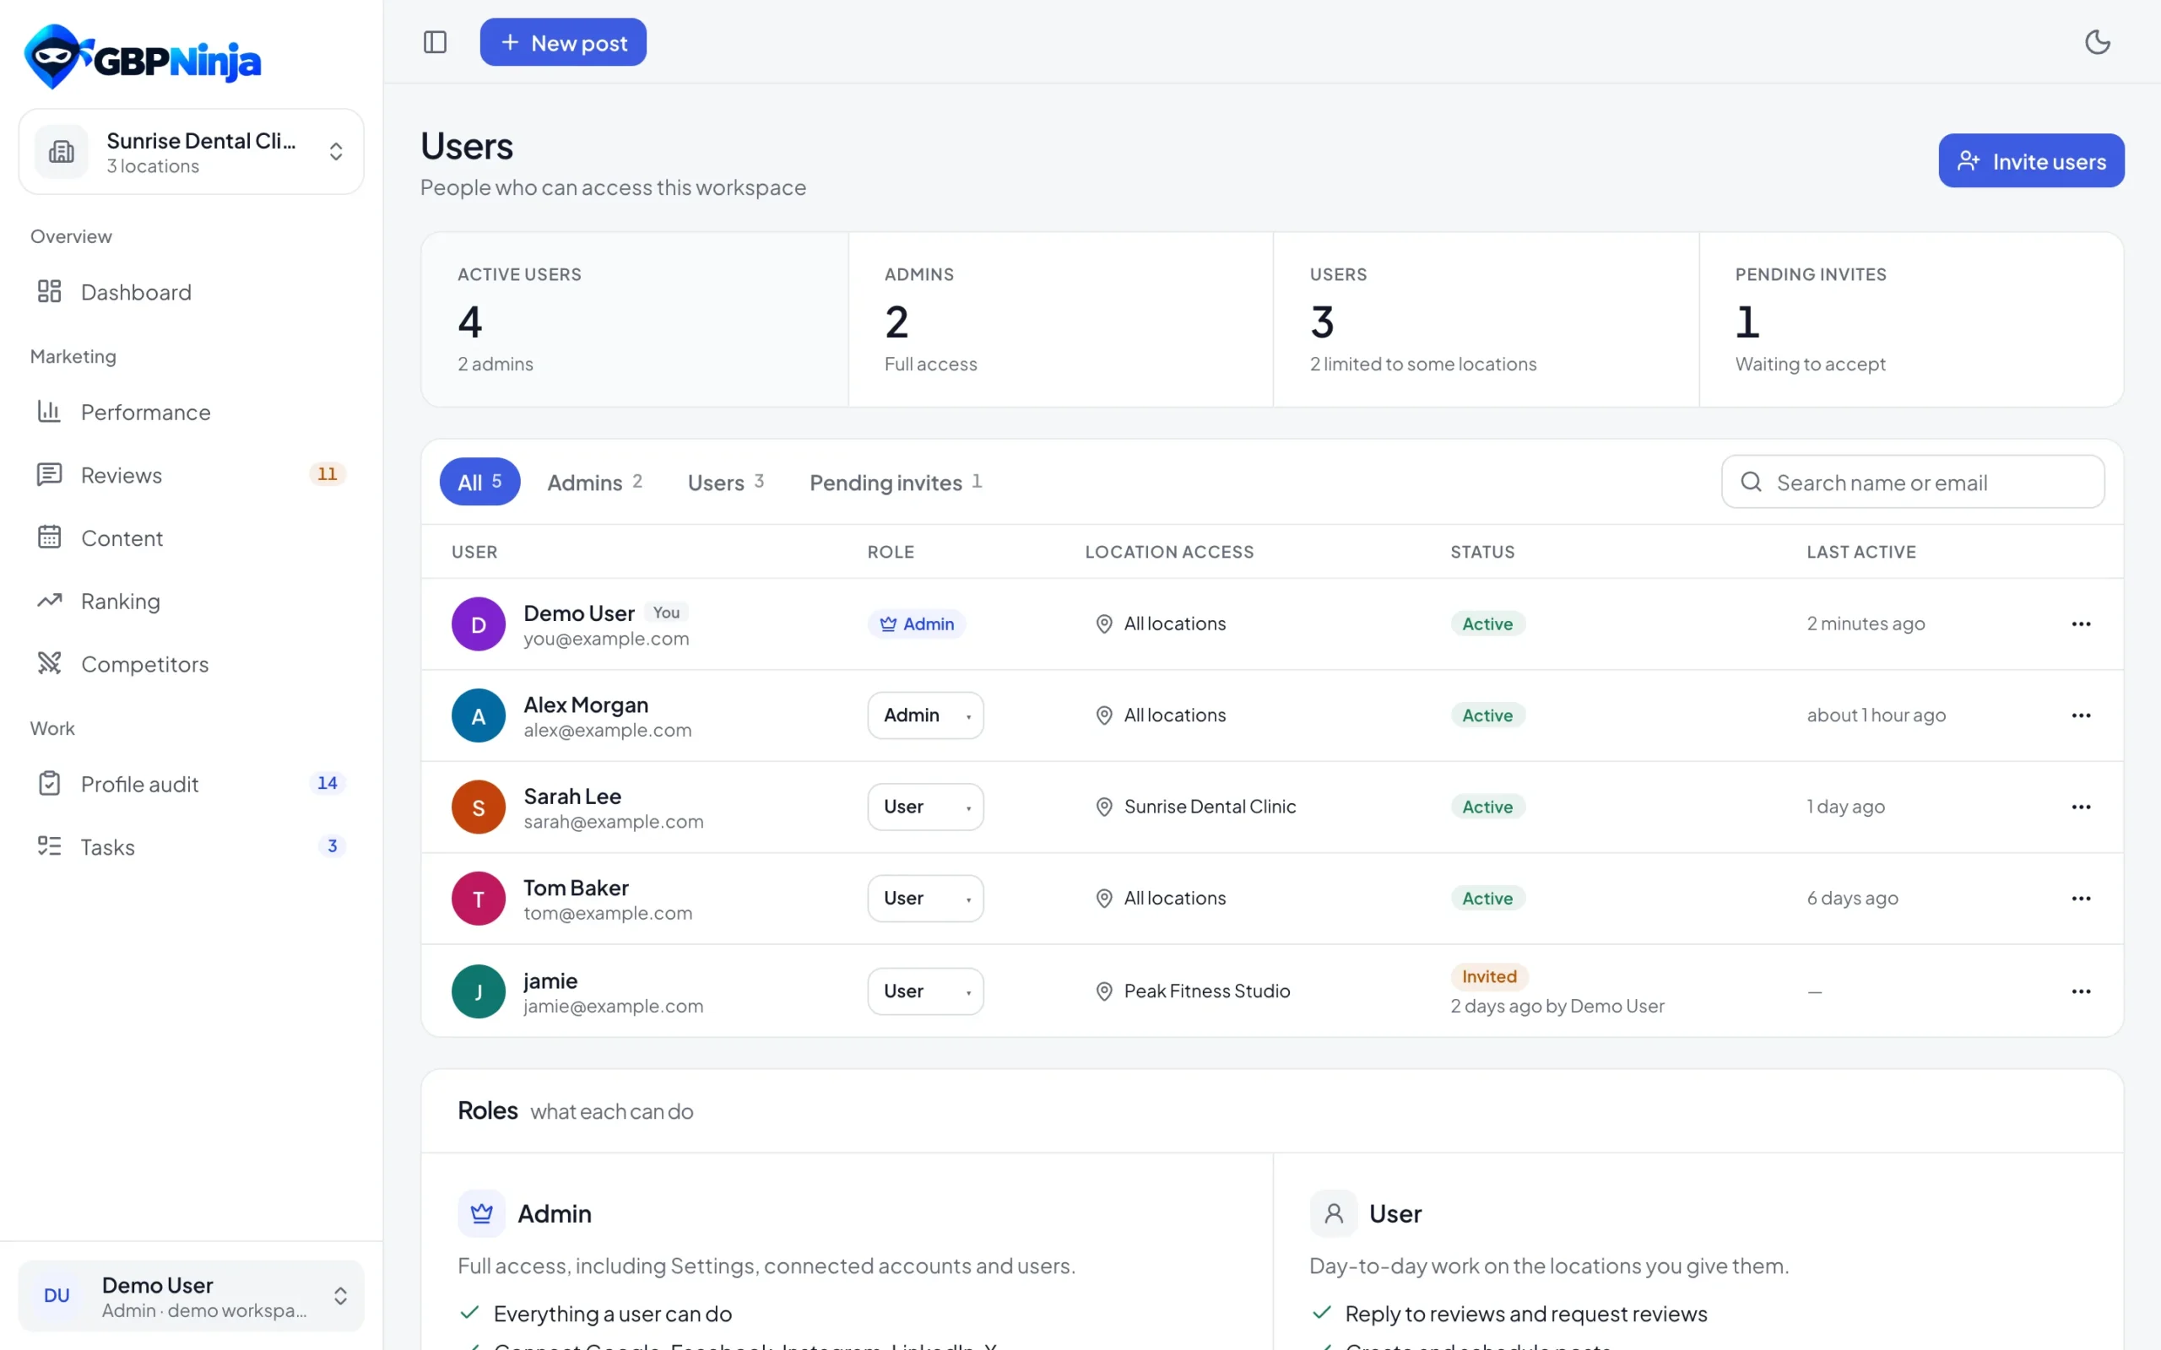Click Peak Fitness Studio location text
This screenshot has height=1350, width=2161.
[x=1206, y=991]
